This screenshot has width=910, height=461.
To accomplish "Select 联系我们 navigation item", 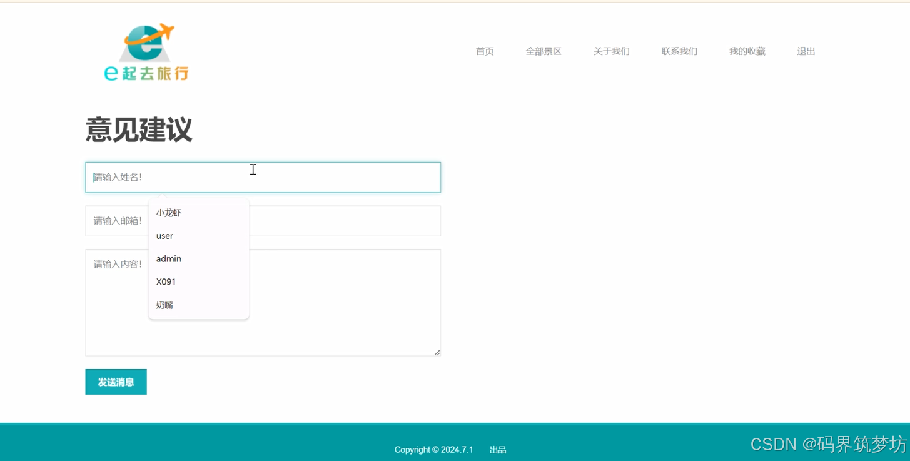I will pyautogui.click(x=679, y=51).
